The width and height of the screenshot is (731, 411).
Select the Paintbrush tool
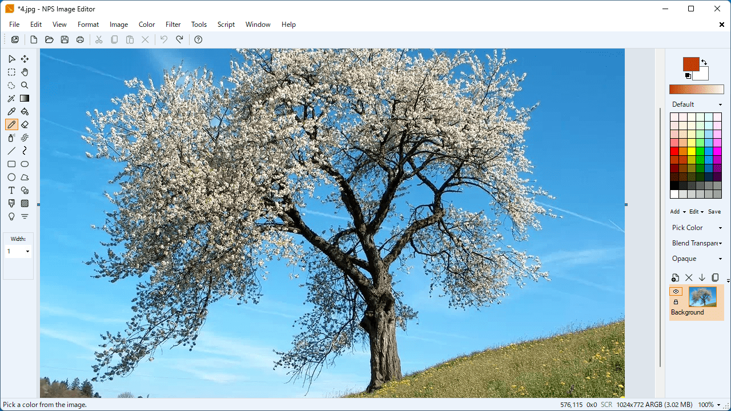point(11,203)
